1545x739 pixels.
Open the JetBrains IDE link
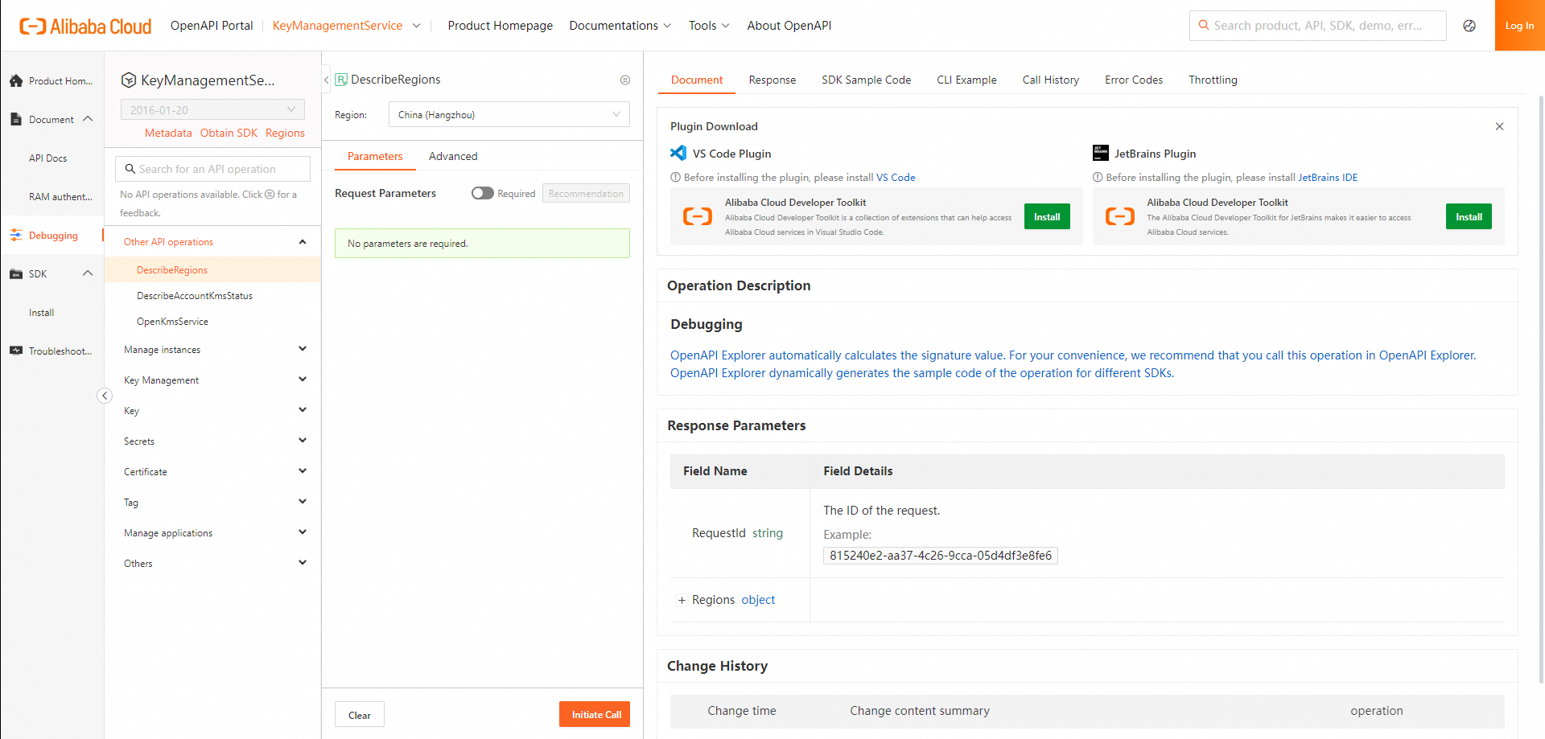pyautogui.click(x=1328, y=178)
